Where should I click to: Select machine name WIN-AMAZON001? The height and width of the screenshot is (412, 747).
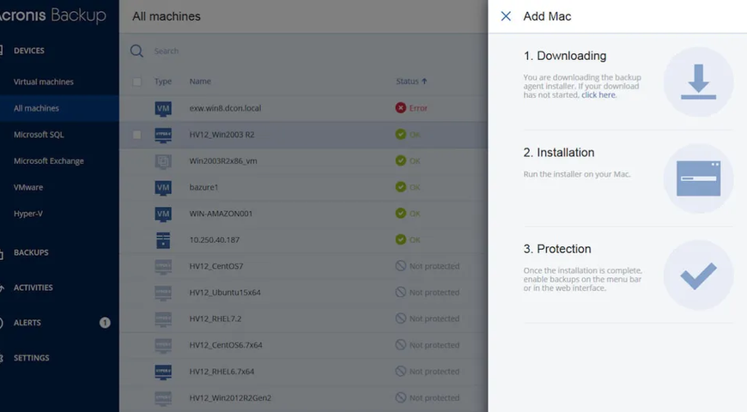point(221,214)
